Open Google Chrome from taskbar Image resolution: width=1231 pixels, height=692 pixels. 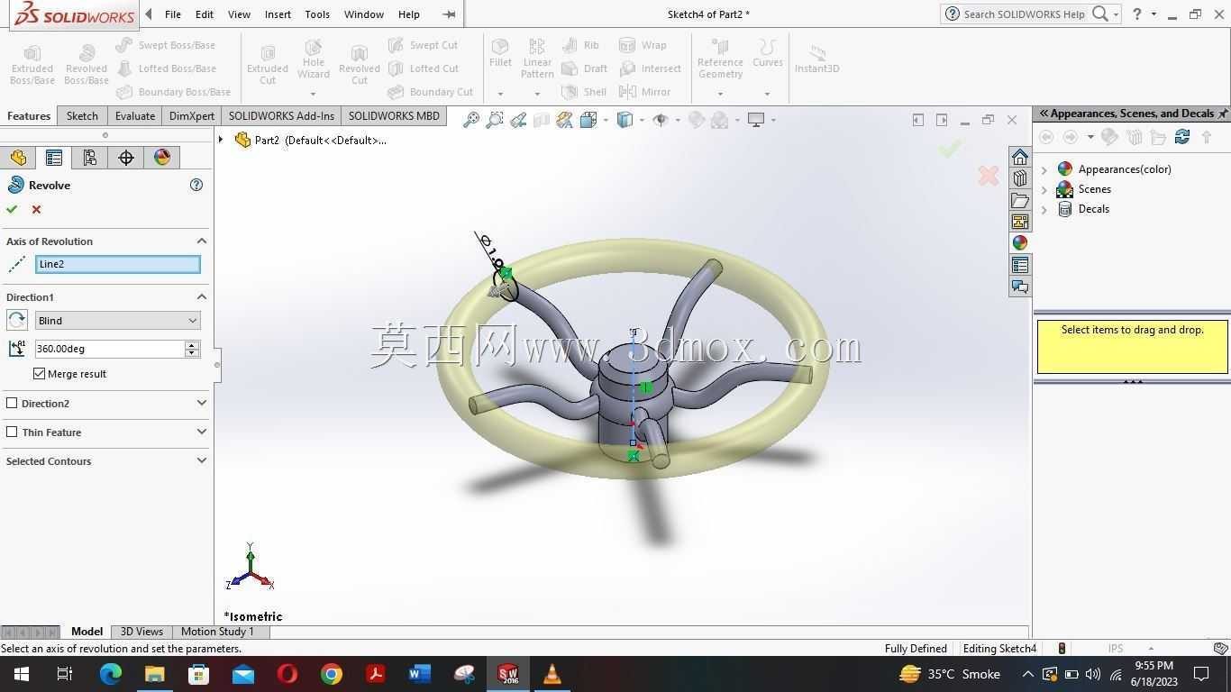(332, 674)
